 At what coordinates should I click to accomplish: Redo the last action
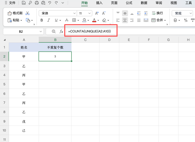(56, 3)
